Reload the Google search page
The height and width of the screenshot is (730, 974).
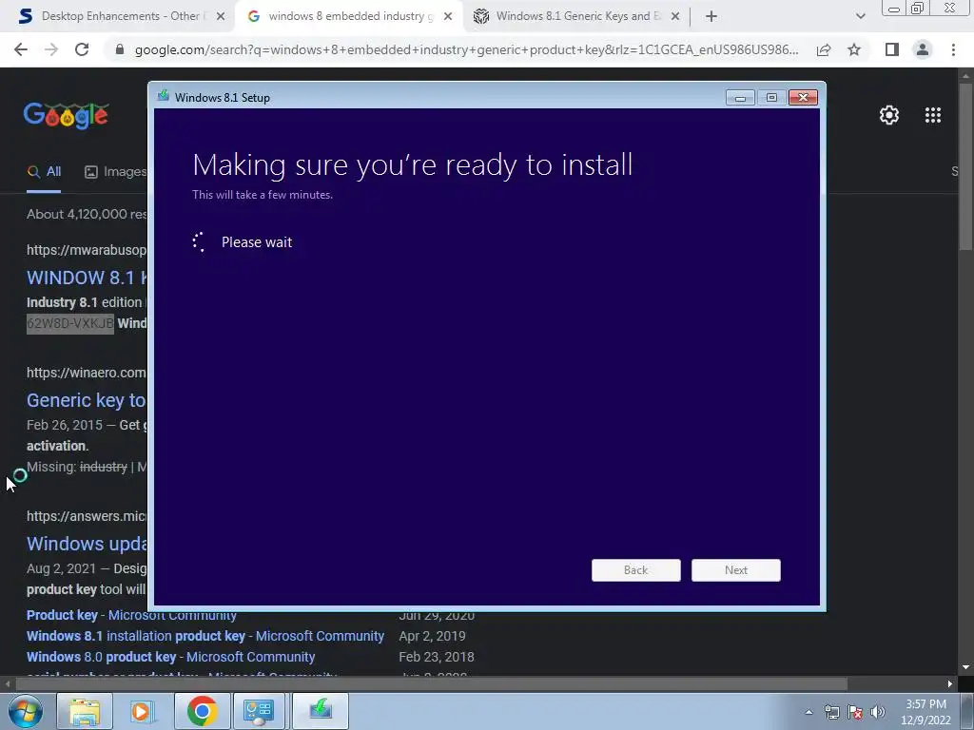pyautogui.click(x=82, y=49)
